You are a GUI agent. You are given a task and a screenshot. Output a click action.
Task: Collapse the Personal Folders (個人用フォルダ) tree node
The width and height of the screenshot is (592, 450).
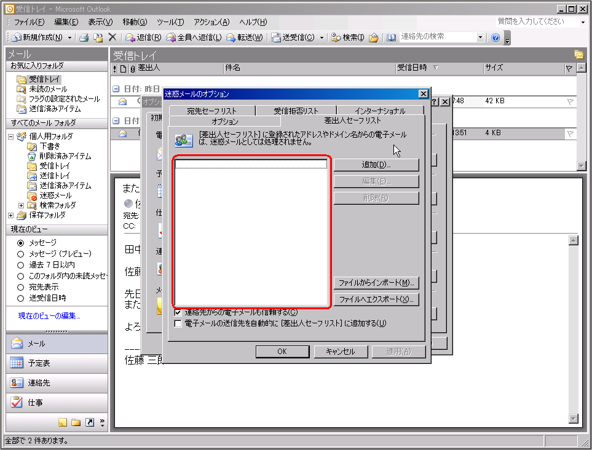click(10, 136)
